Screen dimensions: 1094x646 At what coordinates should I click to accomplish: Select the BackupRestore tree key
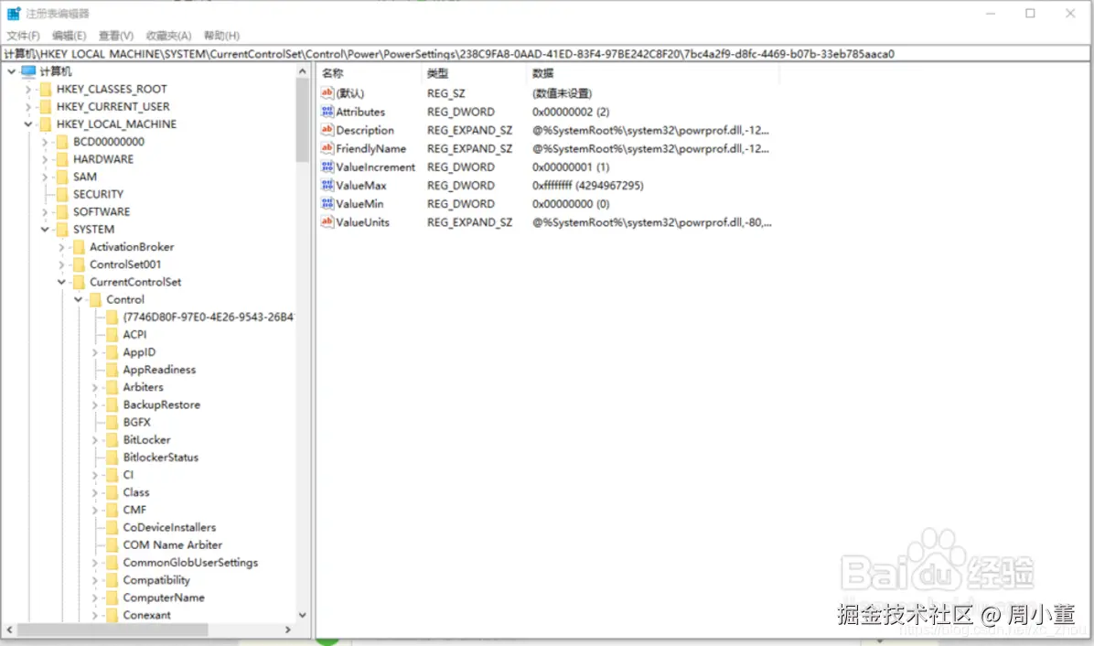pos(161,404)
